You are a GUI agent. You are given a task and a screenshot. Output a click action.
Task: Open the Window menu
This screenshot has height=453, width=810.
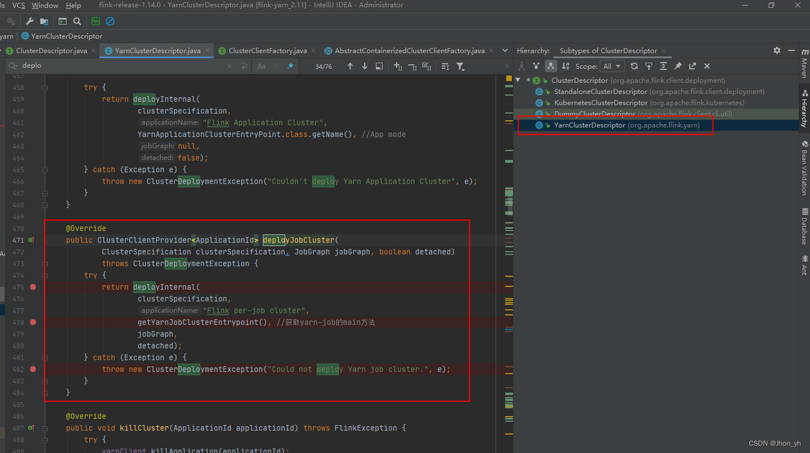click(45, 5)
